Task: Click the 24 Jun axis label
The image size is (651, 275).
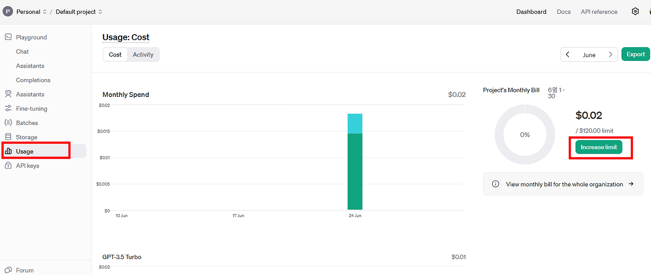Action: 355,216
